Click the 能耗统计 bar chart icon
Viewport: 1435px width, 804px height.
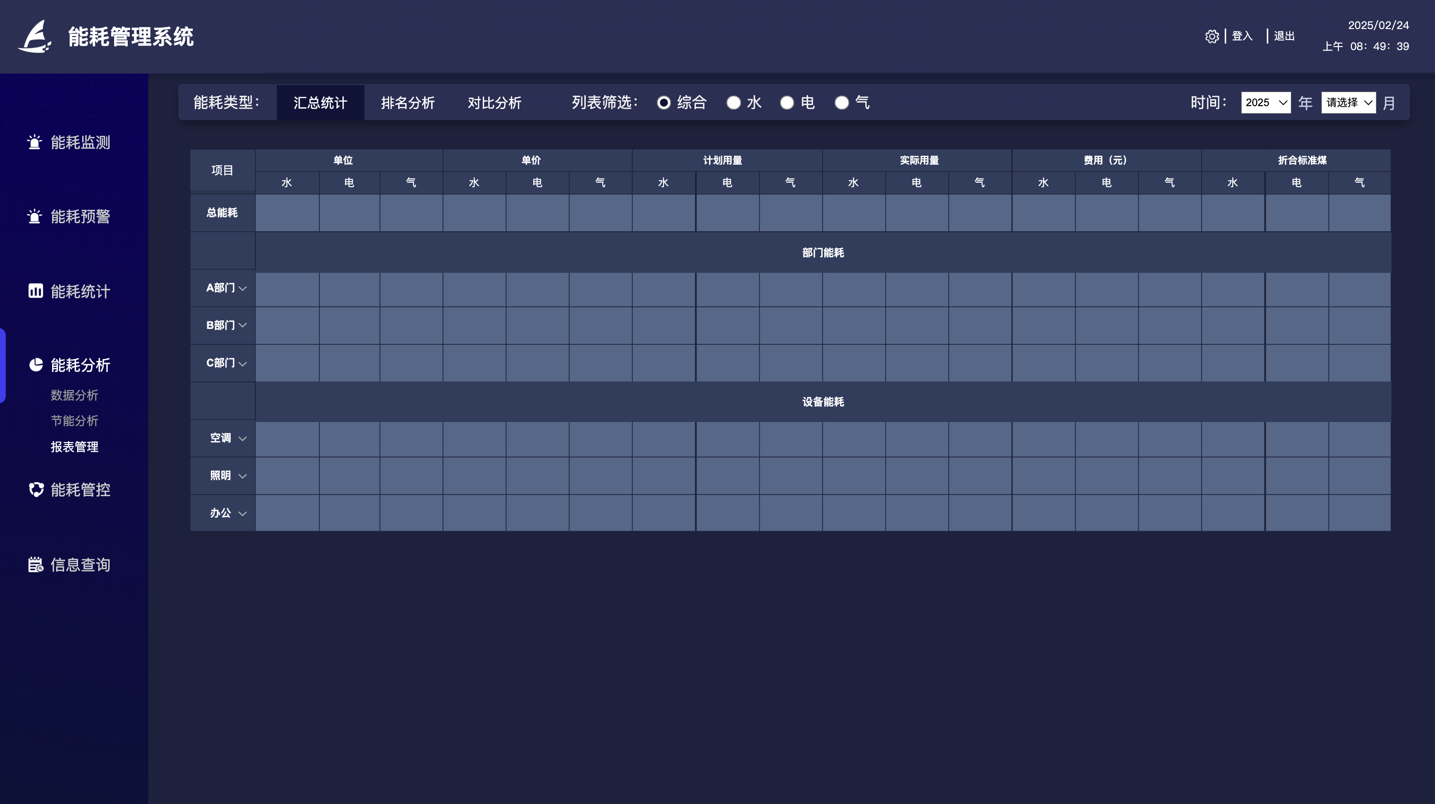tap(36, 291)
